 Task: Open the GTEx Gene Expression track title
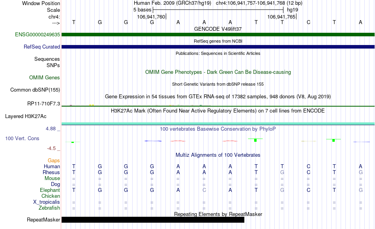click(218, 96)
